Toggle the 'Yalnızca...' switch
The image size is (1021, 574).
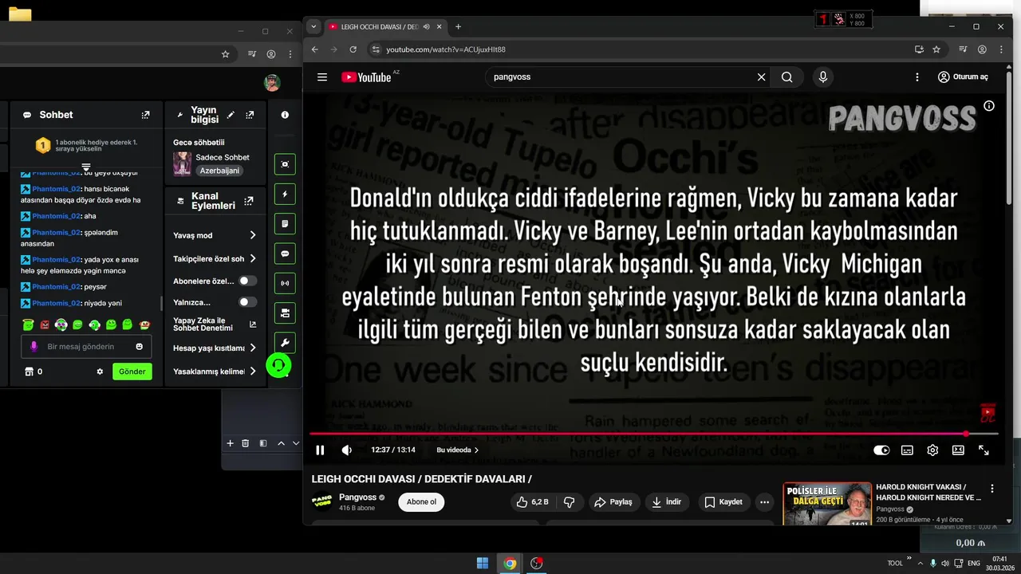tap(248, 302)
